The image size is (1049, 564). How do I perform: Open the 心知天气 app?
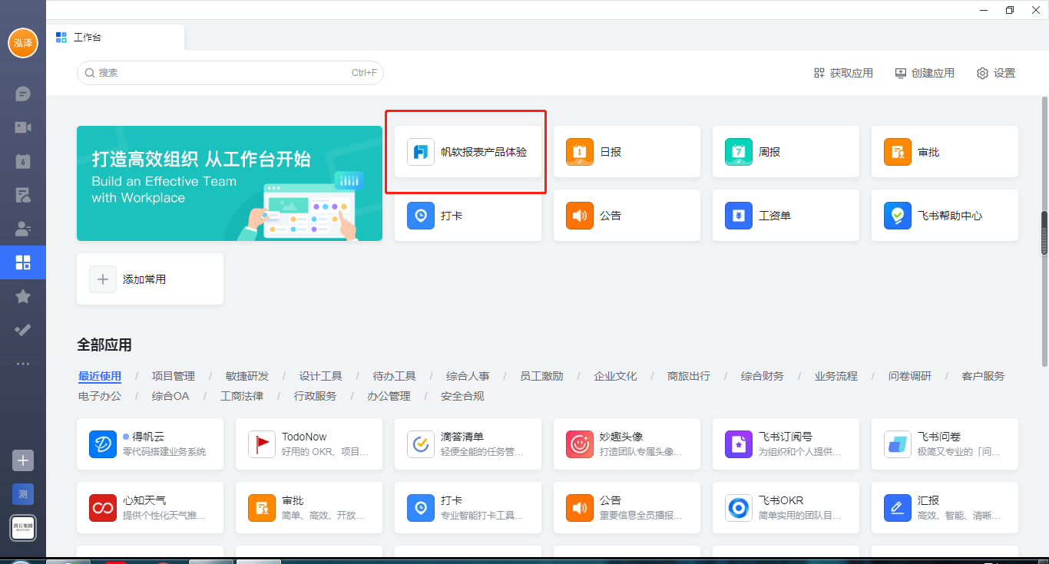150,507
